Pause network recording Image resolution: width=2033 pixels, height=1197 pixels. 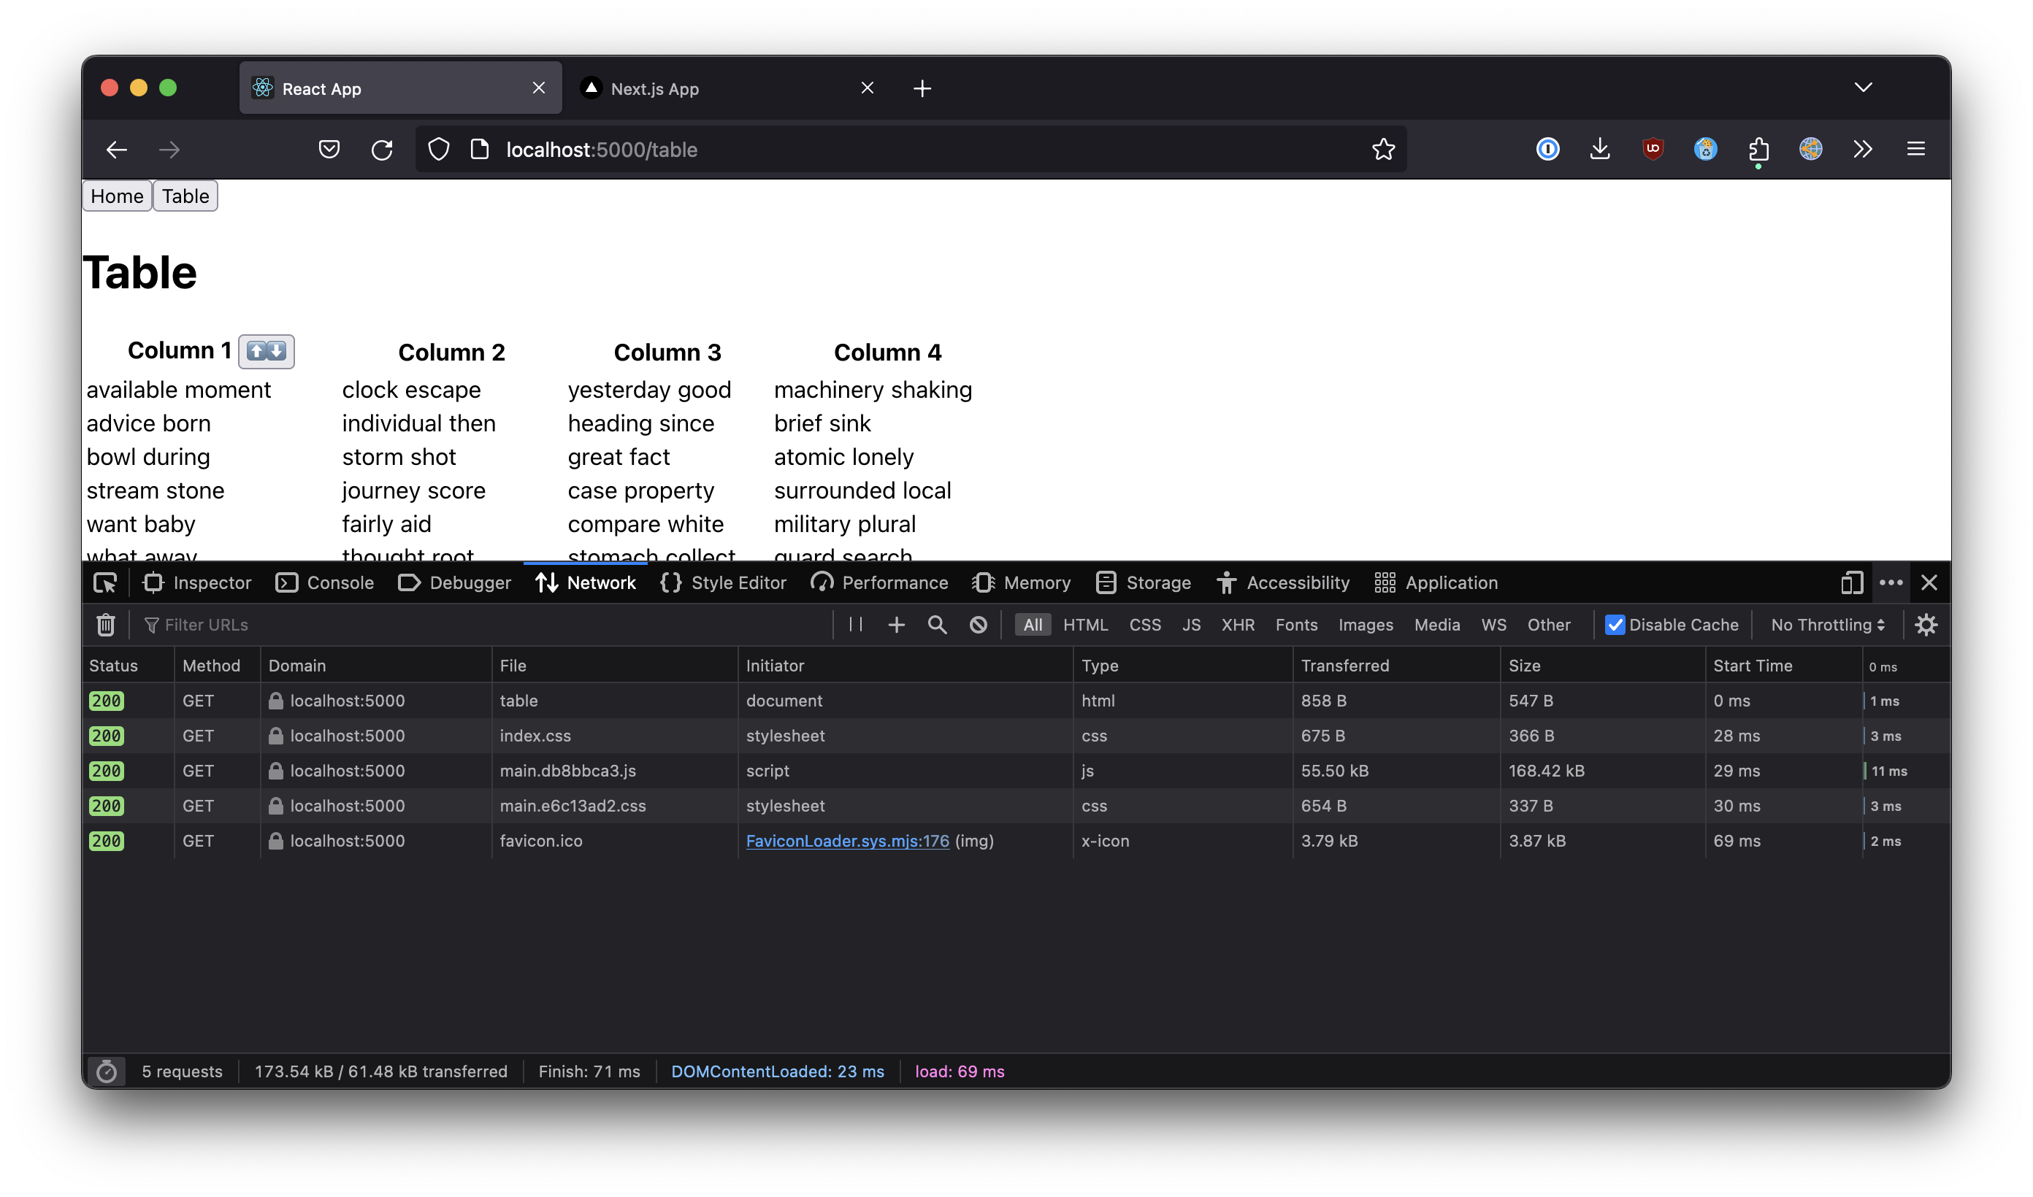tap(856, 624)
